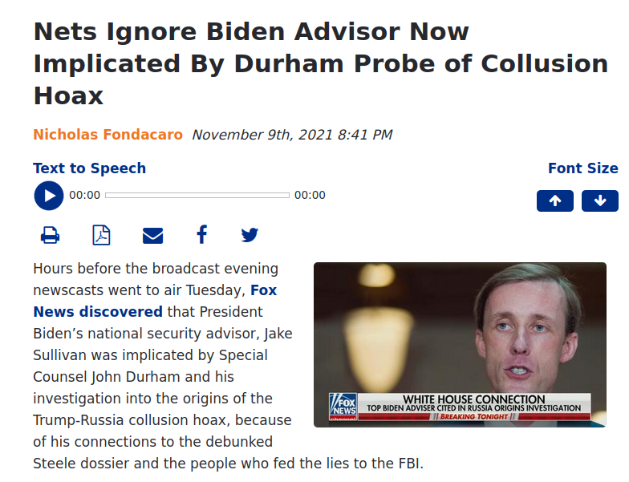Viewport: 629px width, 482px height.
Task: Print the article using the printer icon
Action: (50, 235)
